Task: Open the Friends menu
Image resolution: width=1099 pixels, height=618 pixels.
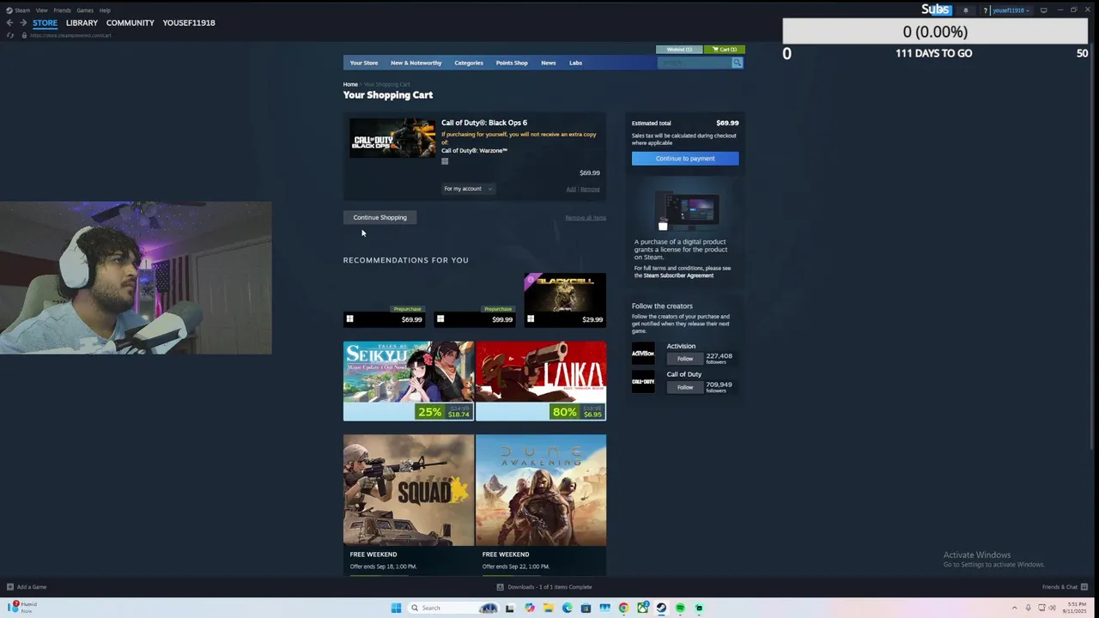Action: pyautogui.click(x=62, y=10)
